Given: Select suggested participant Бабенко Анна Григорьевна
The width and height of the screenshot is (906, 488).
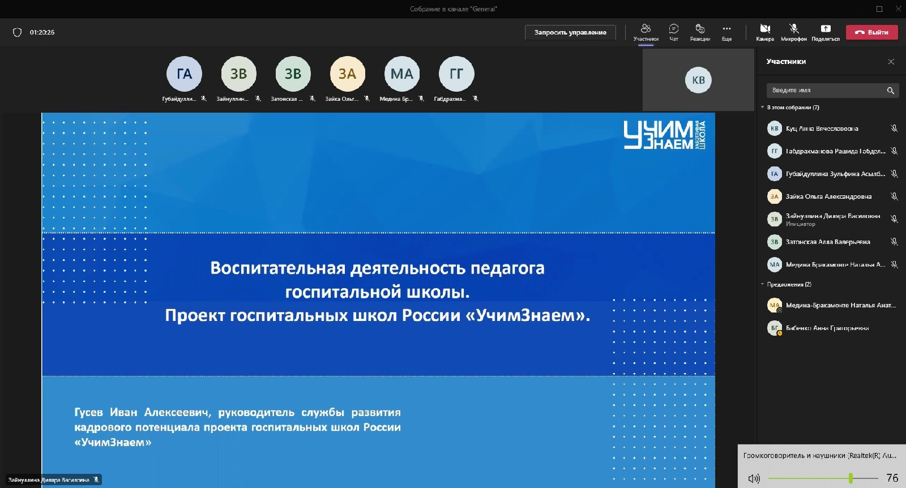Looking at the screenshot, I should pos(827,328).
